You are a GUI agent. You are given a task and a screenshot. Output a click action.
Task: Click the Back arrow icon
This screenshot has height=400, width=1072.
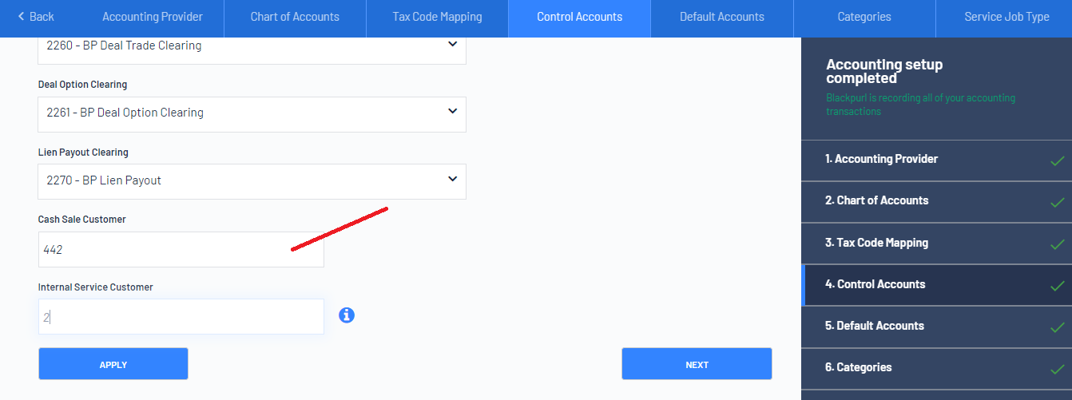tap(21, 17)
